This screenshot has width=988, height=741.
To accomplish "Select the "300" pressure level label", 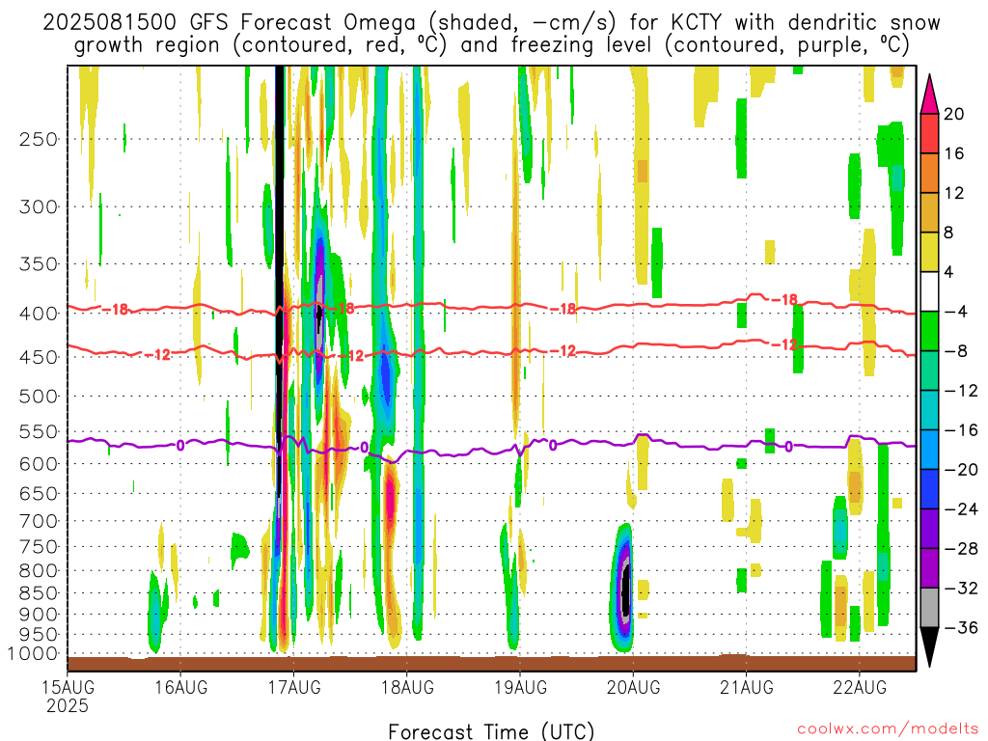I will click(39, 206).
